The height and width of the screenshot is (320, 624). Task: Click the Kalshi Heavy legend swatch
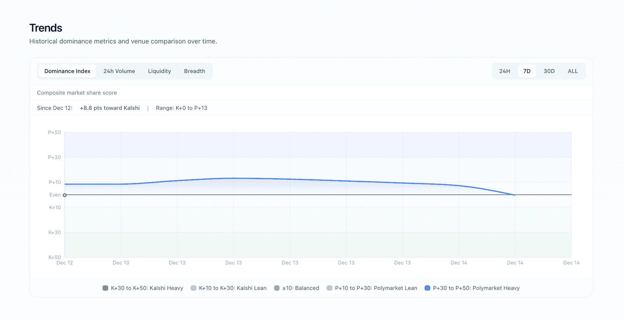click(x=105, y=288)
